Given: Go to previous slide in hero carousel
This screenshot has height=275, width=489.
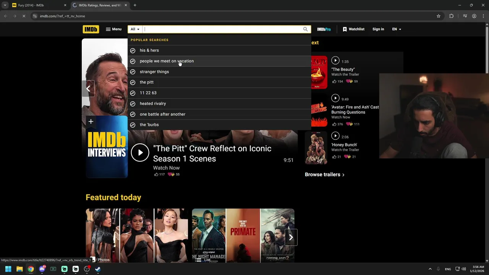Looking at the screenshot, I should [88, 89].
